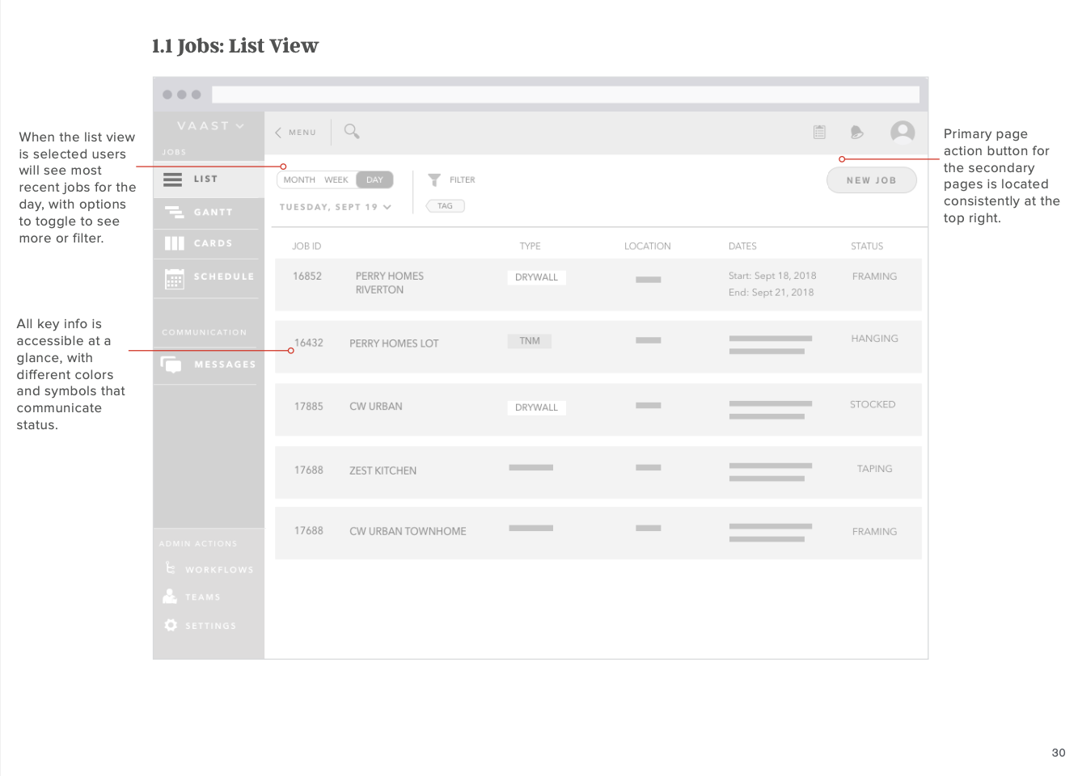Viewport: 1078px width, 776px height.
Task: Click the Filter label
Action: (x=463, y=179)
